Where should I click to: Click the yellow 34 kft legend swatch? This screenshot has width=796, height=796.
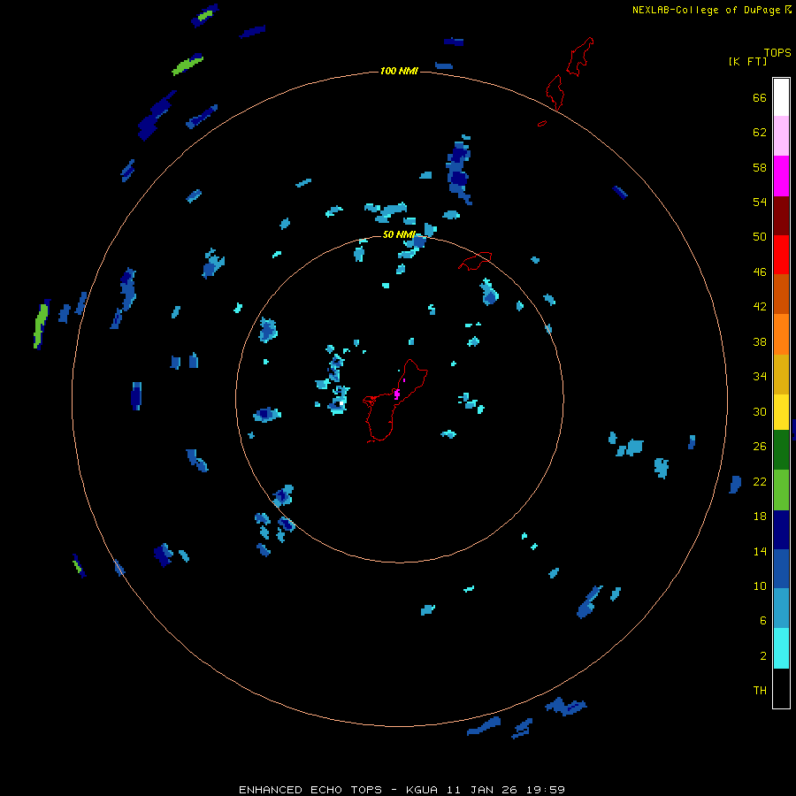(781, 412)
